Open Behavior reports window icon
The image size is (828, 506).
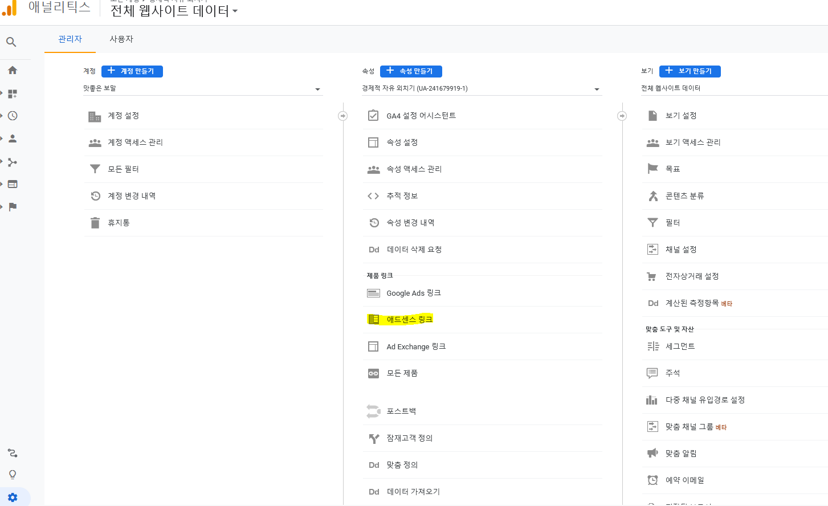tap(13, 184)
